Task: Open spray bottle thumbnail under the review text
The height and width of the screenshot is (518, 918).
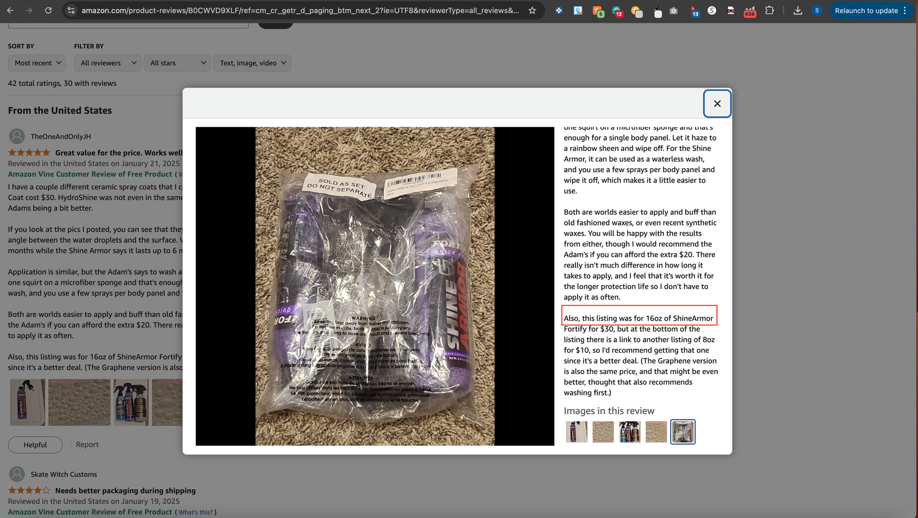Action: tap(28, 402)
